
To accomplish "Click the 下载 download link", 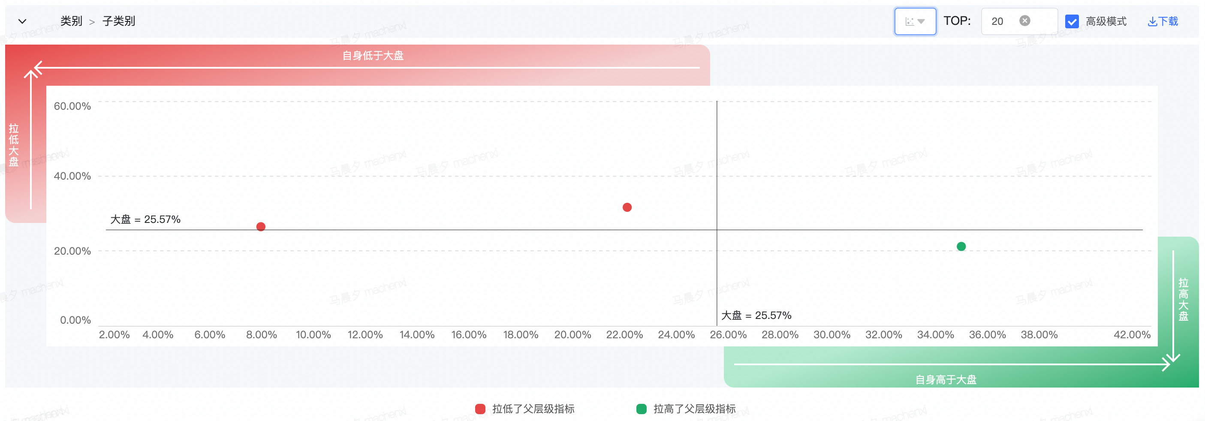I will 1163,21.
